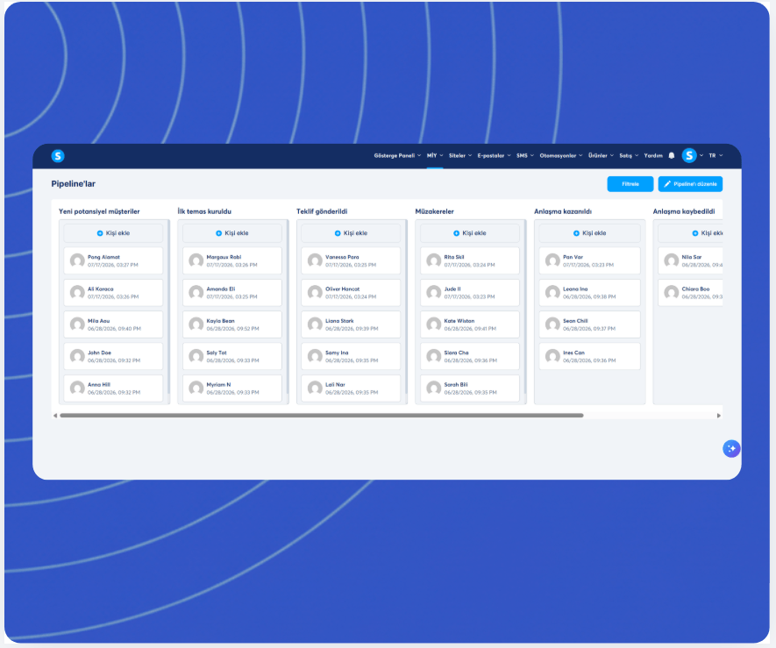This screenshot has width=776, height=648.
Task: Click Kişi ekle under Anlaşma kaybedildi
Action: coord(690,233)
